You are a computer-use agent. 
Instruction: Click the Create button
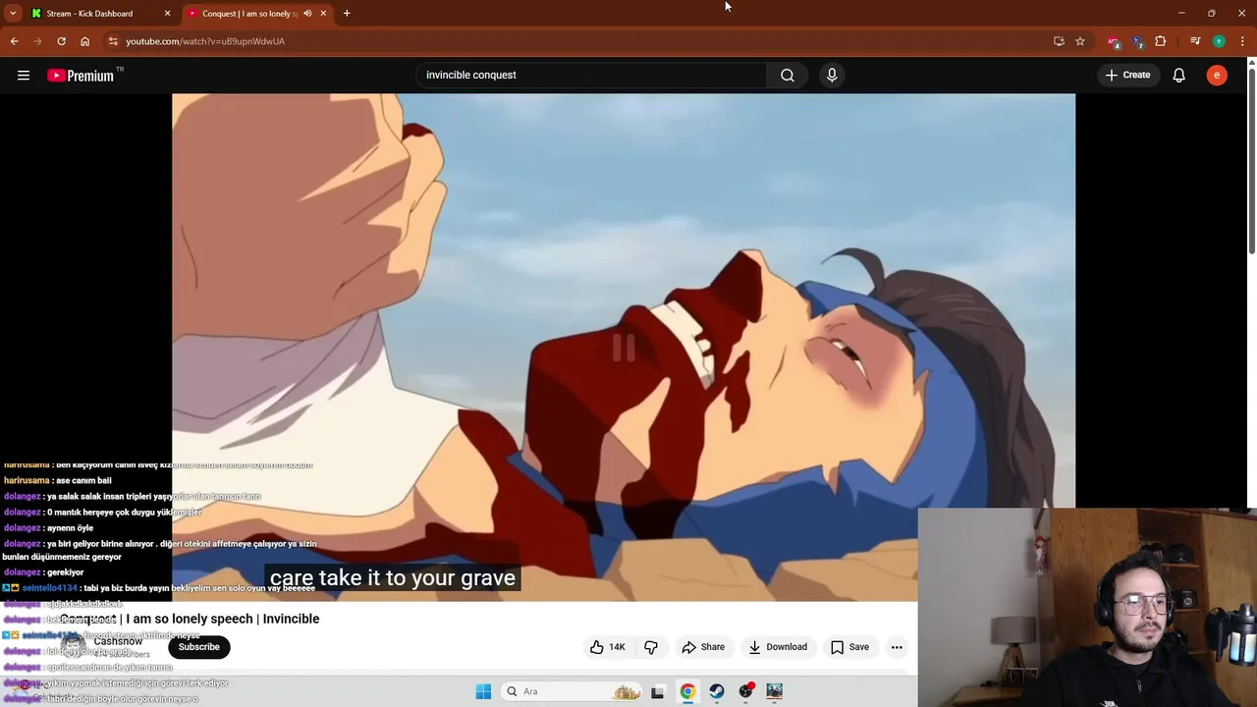click(1127, 76)
